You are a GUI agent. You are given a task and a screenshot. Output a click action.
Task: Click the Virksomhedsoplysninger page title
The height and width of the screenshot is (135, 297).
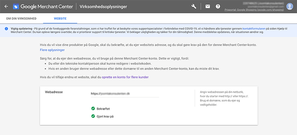point(104,7)
